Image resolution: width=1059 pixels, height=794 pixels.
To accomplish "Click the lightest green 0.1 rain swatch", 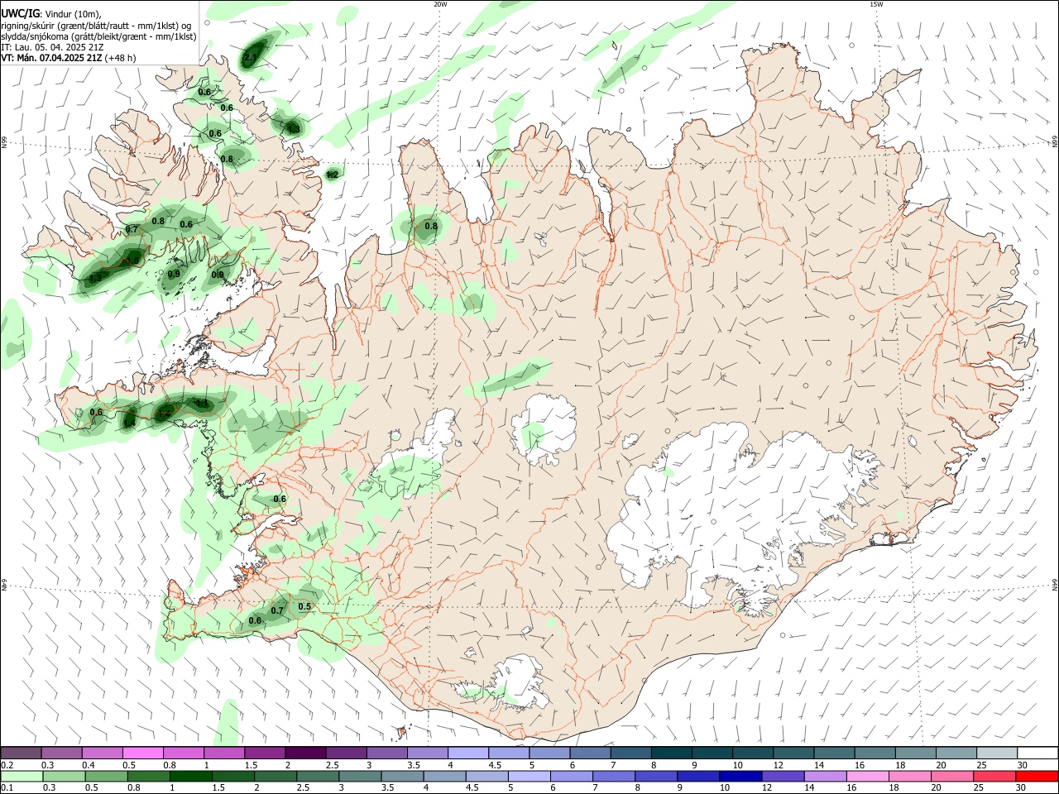I will click(22, 776).
